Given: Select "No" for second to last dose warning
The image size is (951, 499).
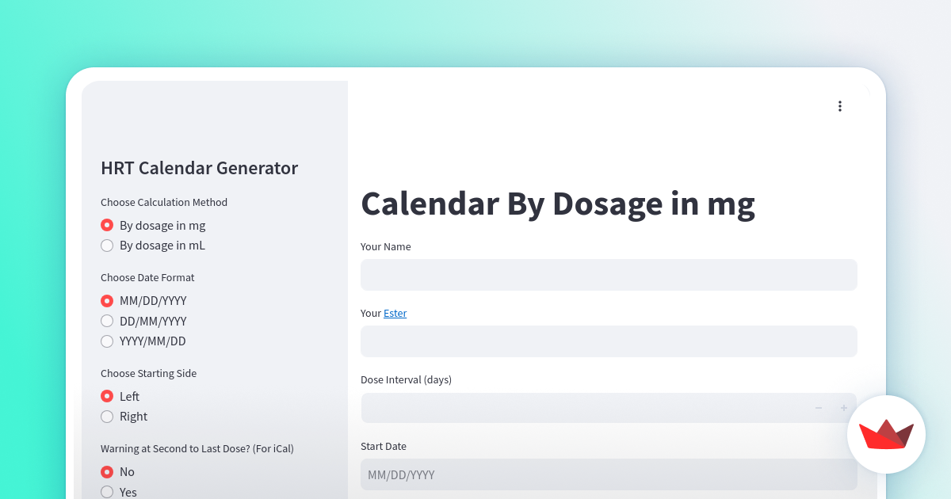Looking at the screenshot, I should coord(107,471).
